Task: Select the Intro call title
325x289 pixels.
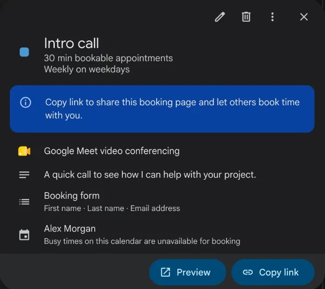Action: click(x=71, y=43)
